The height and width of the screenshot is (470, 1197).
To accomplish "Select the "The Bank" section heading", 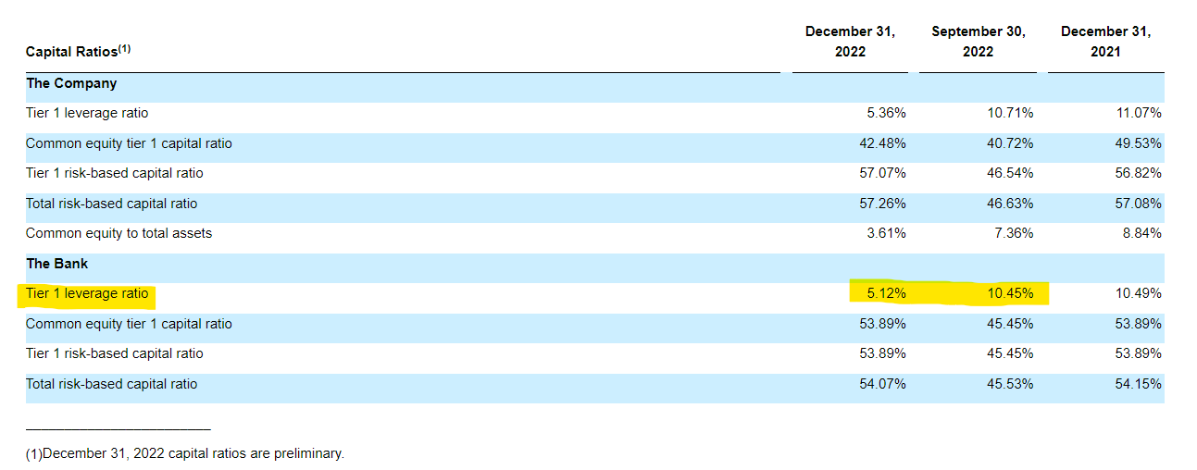I will 57,264.
